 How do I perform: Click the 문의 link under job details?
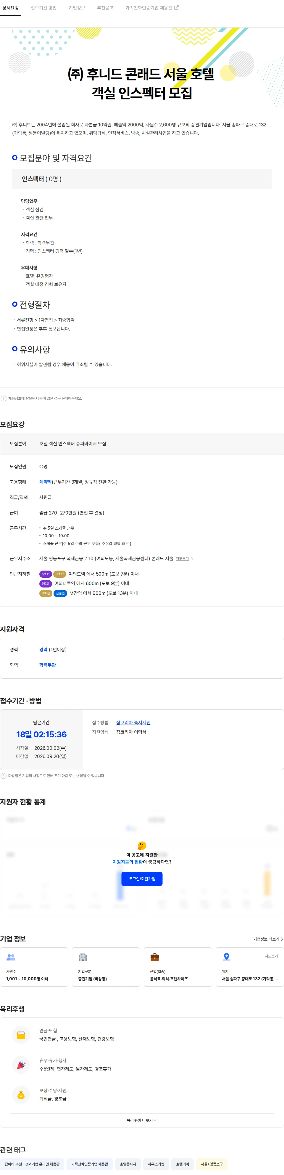coord(64,398)
